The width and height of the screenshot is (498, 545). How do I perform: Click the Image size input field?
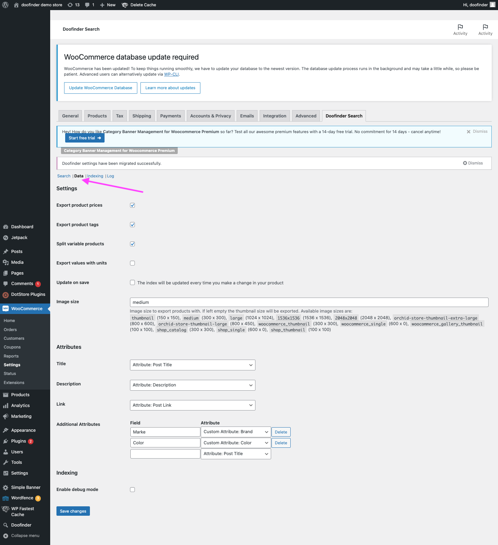pos(309,302)
